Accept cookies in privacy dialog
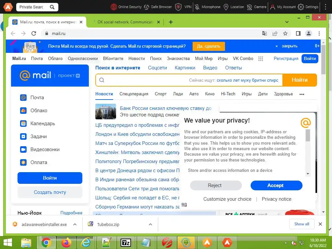 click(276, 185)
